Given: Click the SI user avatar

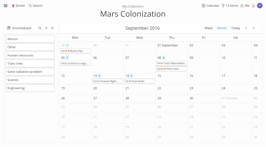Looking at the screenshot, I should 260,6.
